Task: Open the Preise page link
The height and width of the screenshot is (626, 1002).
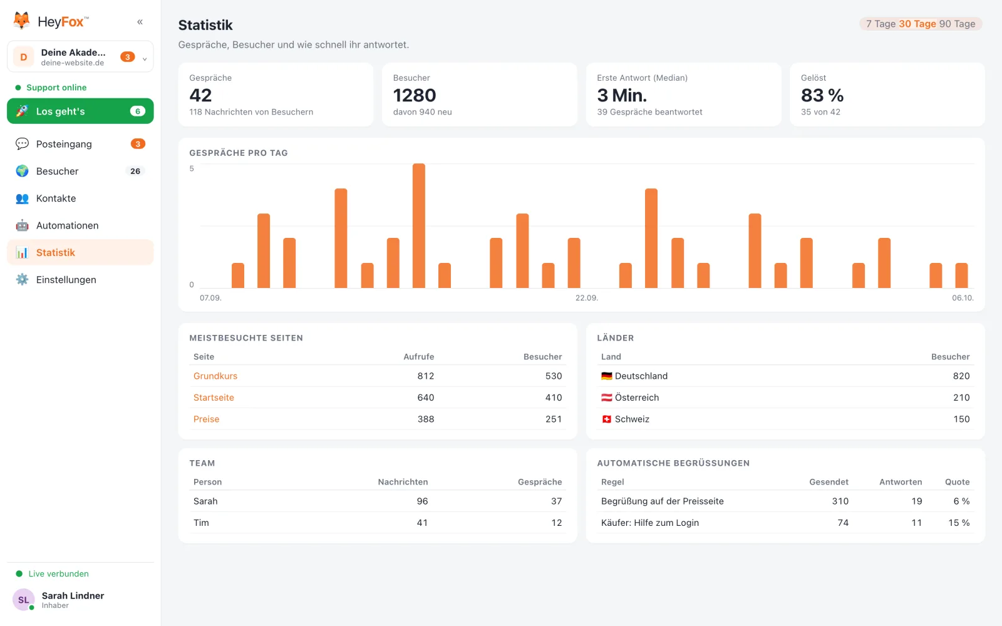Action: click(206, 419)
